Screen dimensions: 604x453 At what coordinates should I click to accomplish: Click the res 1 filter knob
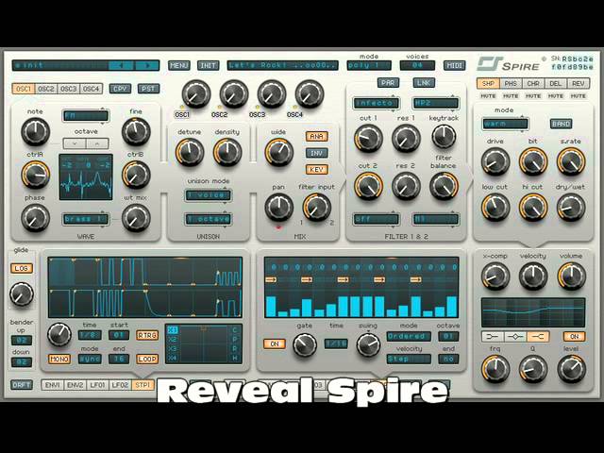pyautogui.click(x=406, y=138)
